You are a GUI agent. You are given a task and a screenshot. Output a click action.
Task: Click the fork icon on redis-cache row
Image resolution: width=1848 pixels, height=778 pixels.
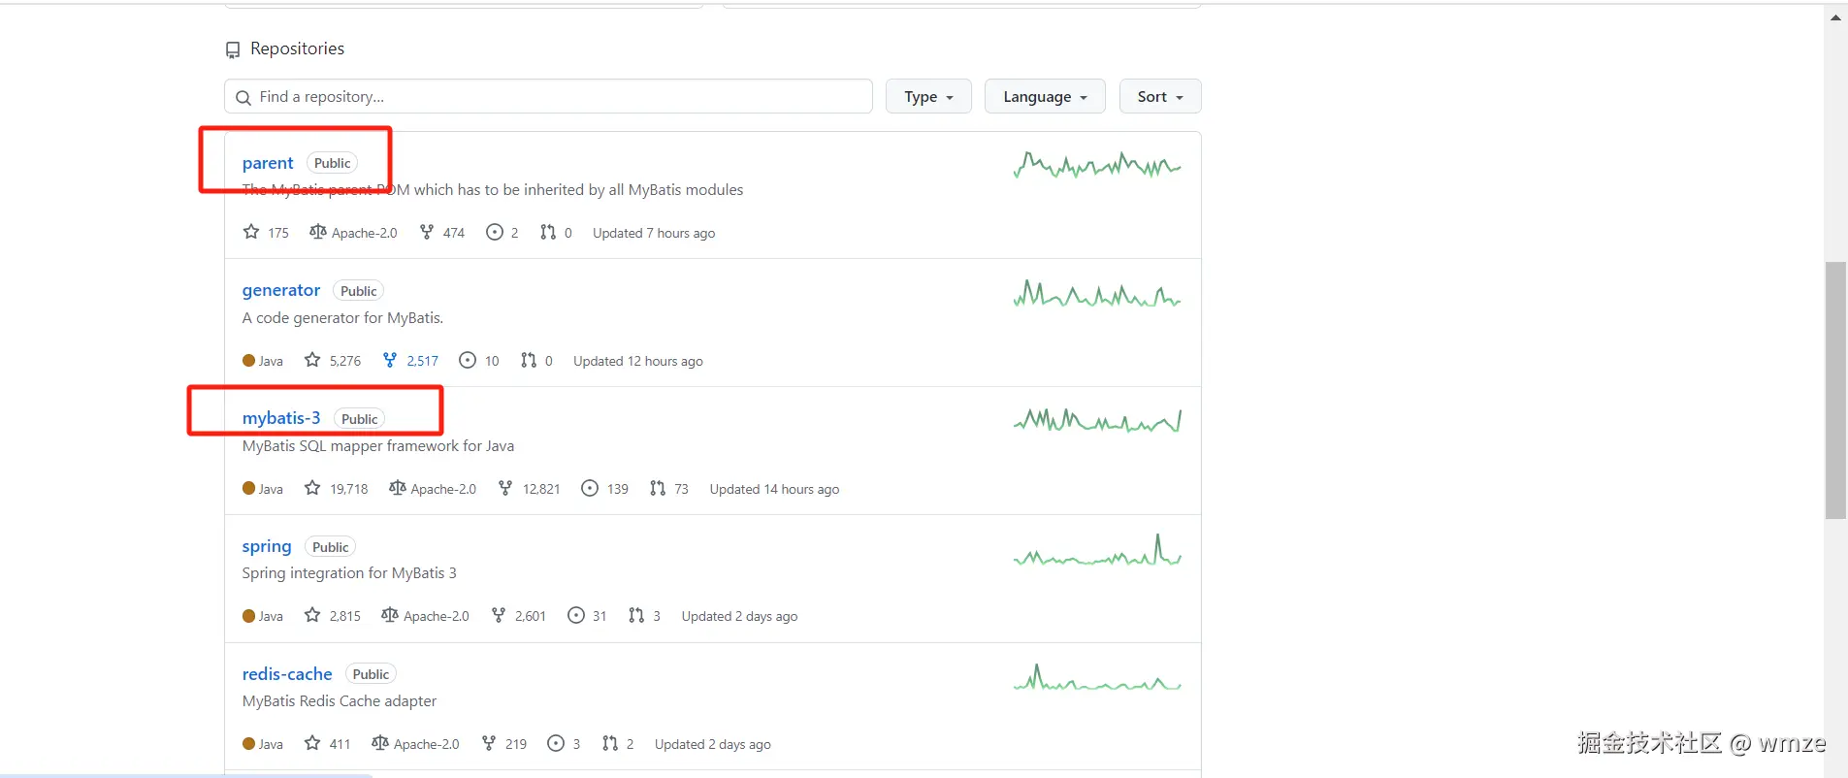pyautogui.click(x=489, y=743)
